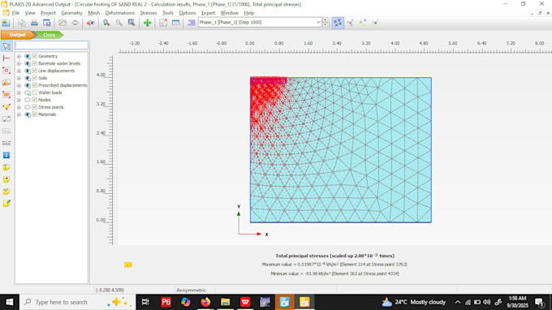The image size is (552, 310).
Task: Select the red line measure tool in the sidebar
Action: tap(6, 58)
